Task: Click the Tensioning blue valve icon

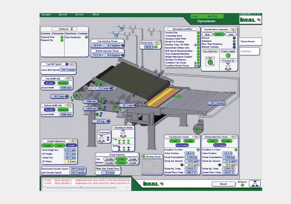Action: pyautogui.click(x=108, y=138)
